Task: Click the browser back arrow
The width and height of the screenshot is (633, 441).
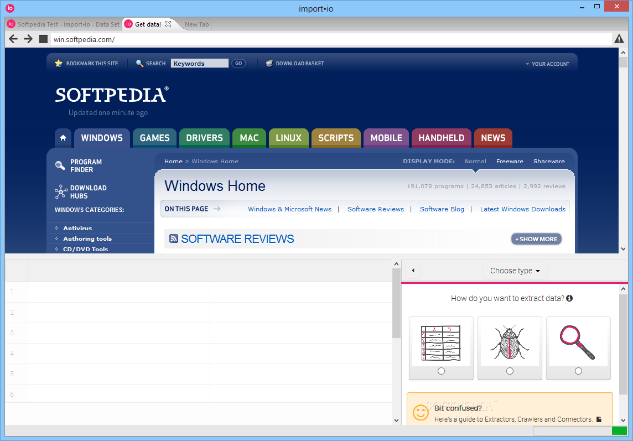Action: coord(13,39)
